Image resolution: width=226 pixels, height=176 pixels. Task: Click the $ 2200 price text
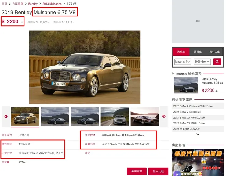coord(10,22)
